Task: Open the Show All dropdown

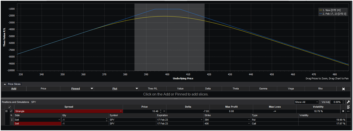Action: pos(306,102)
